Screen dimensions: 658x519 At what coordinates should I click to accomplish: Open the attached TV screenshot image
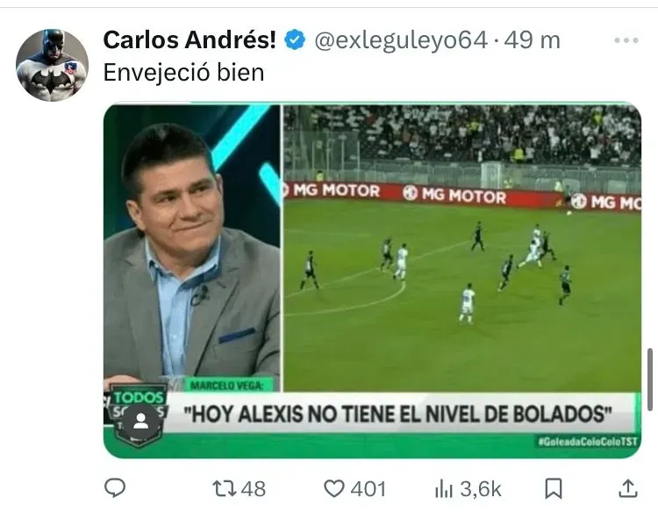tap(372, 280)
